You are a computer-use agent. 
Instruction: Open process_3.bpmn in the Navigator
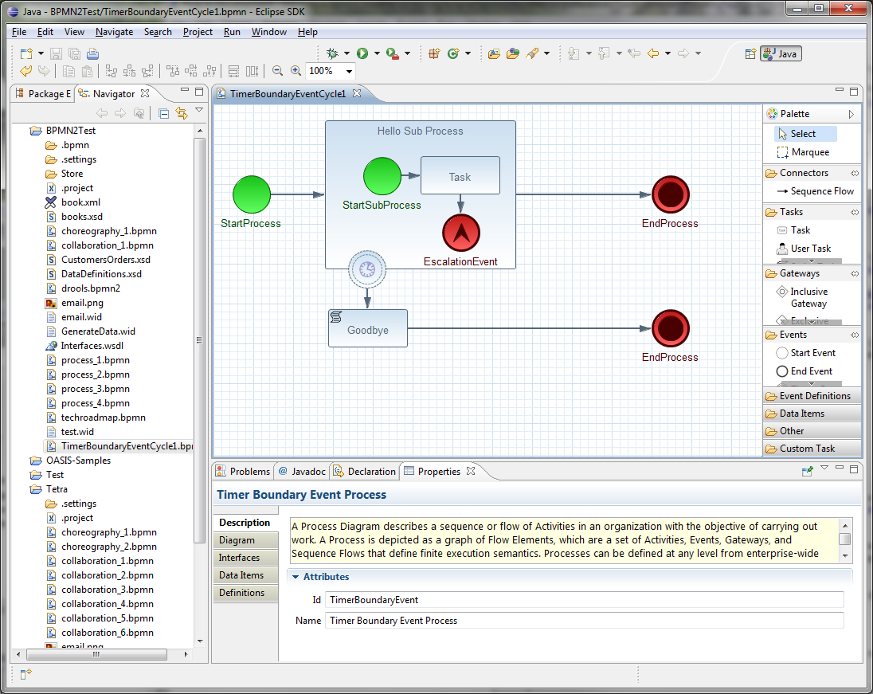(x=95, y=389)
